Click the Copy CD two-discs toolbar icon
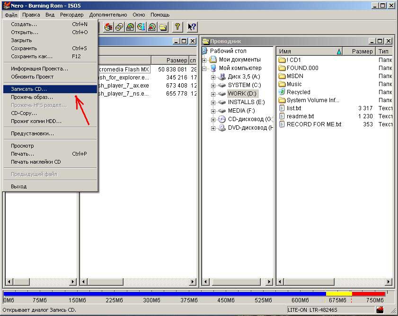Viewport: 398px width, 316px height. (119, 27)
